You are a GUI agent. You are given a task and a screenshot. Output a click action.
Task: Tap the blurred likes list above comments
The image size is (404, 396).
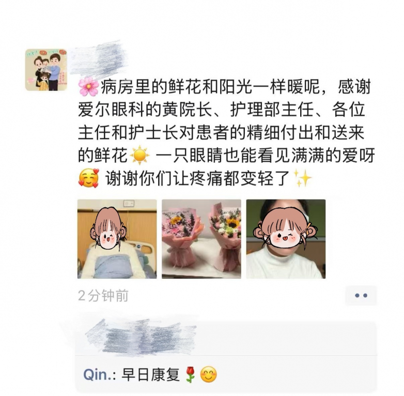141,337
